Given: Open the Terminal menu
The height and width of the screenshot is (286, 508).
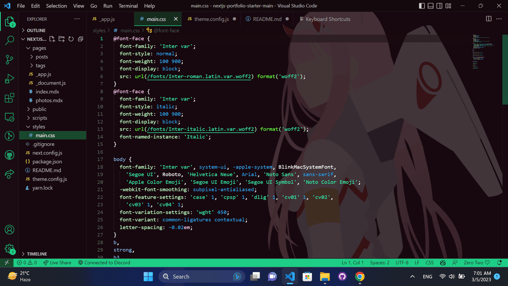Looking at the screenshot, I should (x=128, y=6).
